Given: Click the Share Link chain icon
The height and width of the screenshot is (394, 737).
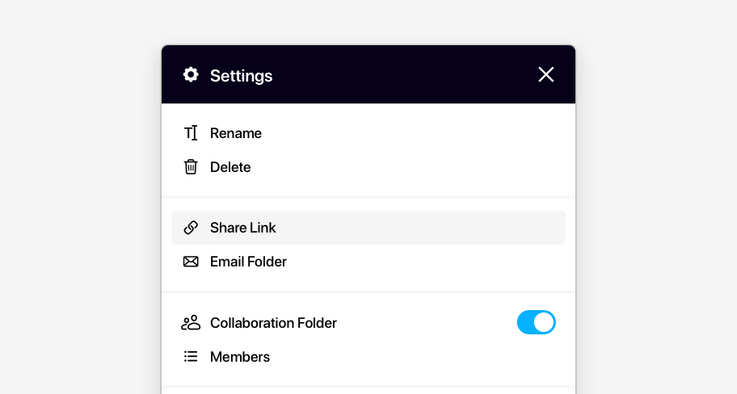Looking at the screenshot, I should click(x=191, y=228).
